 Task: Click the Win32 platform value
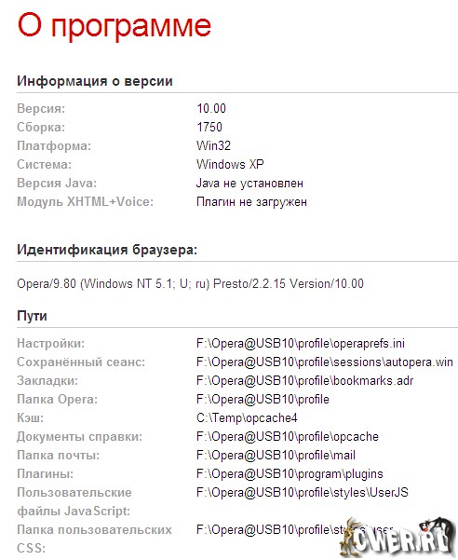(x=213, y=145)
